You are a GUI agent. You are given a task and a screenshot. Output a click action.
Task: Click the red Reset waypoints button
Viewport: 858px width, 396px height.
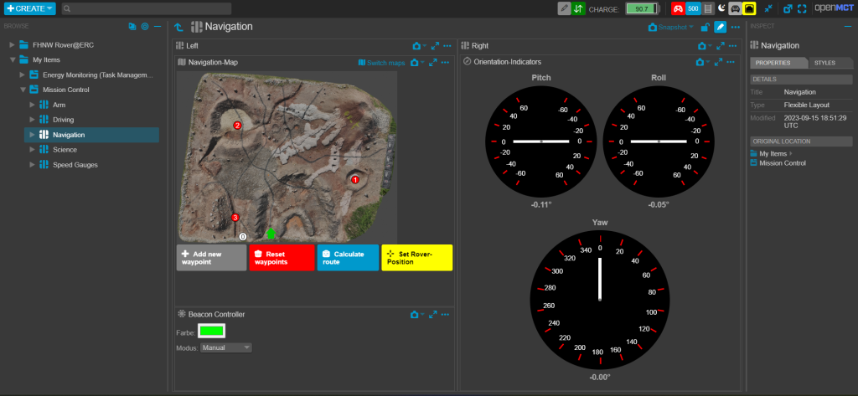click(282, 258)
